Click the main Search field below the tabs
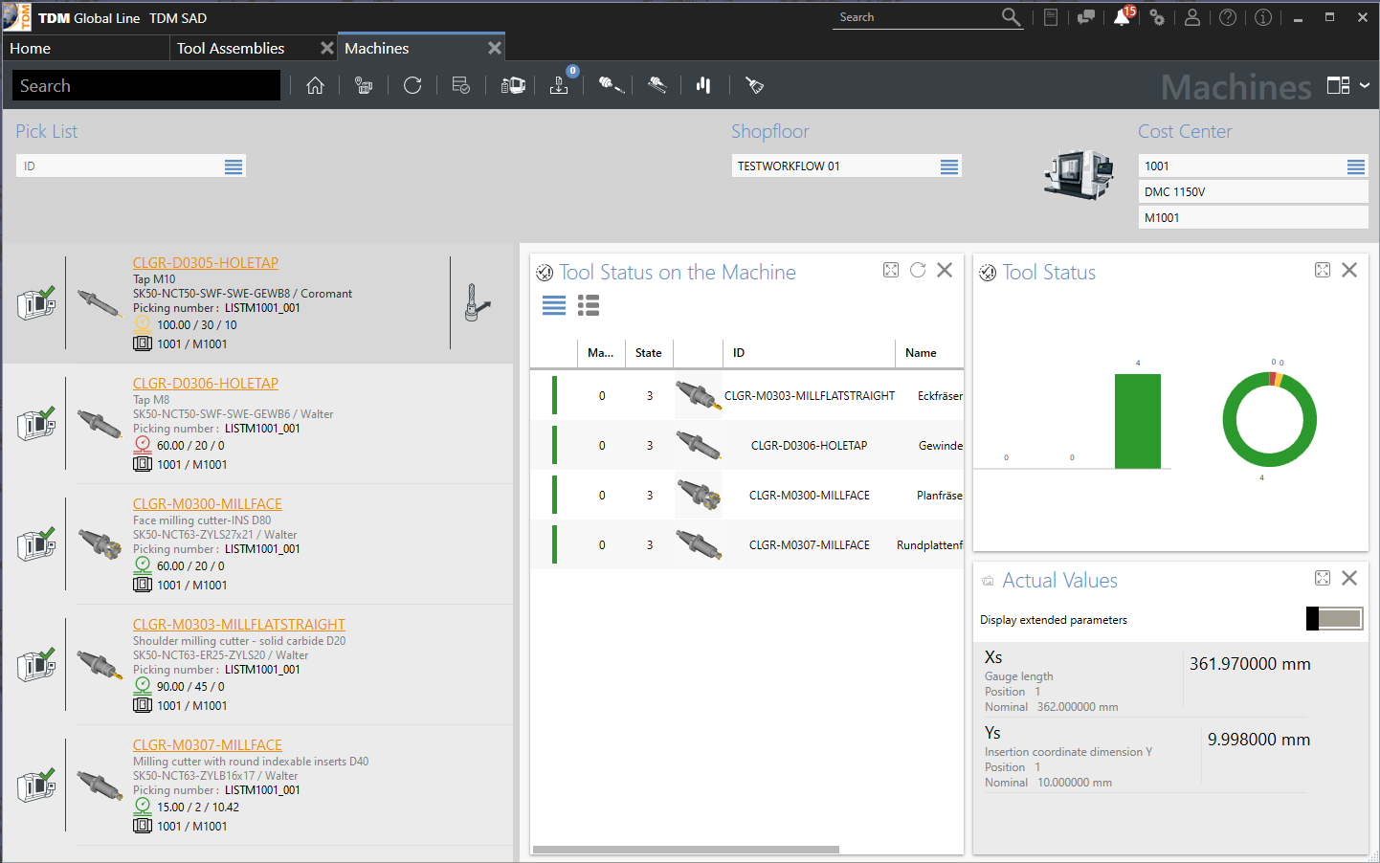The image size is (1380, 863). (146, 86)
